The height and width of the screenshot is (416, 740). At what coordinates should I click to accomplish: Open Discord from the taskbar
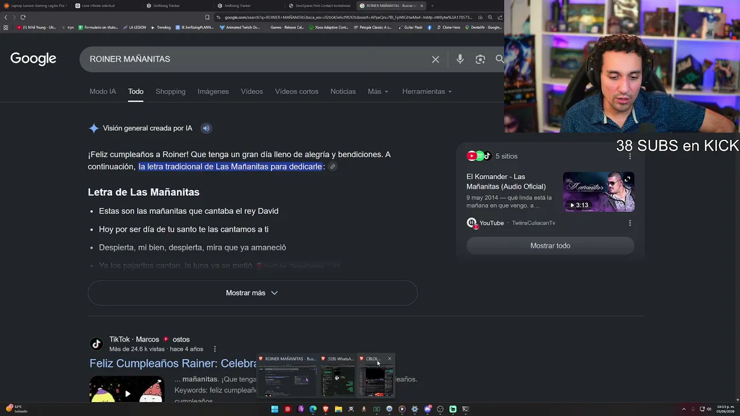427,409
